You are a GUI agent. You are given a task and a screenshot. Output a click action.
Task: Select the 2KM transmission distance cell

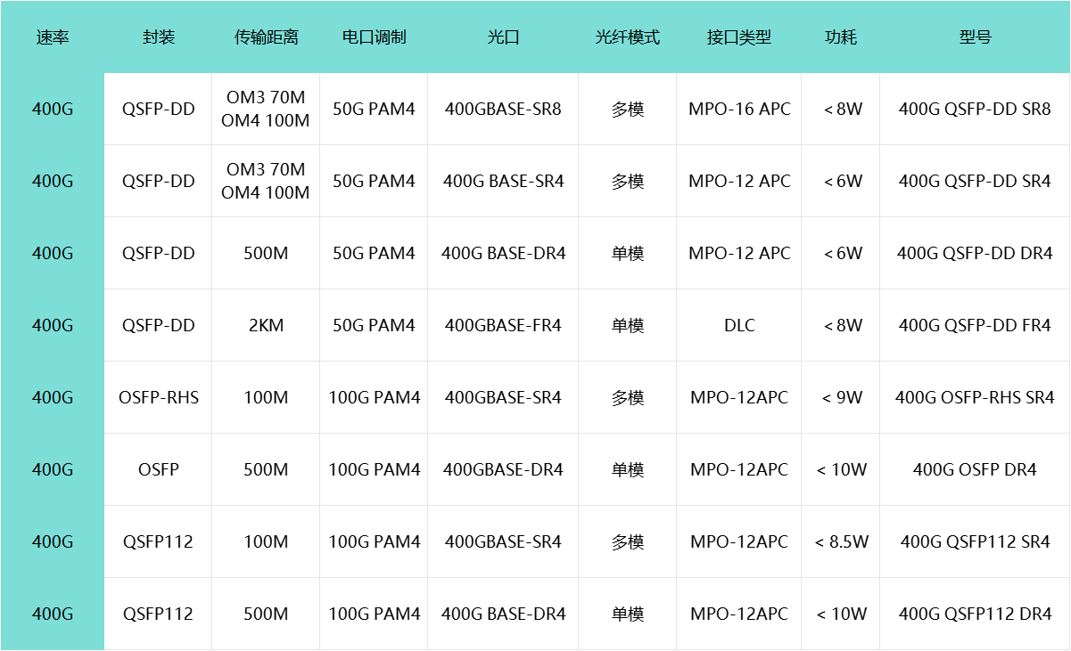[266, 326]
